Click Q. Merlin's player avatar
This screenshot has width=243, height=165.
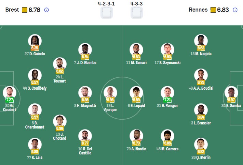point(201,144)
